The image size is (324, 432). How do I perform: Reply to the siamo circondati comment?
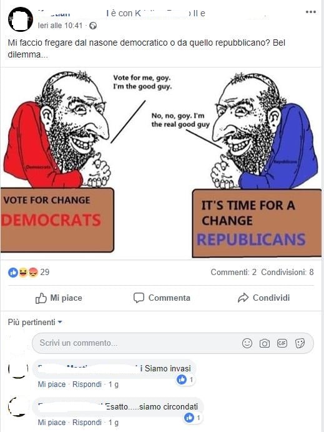(x=87, y=423)
